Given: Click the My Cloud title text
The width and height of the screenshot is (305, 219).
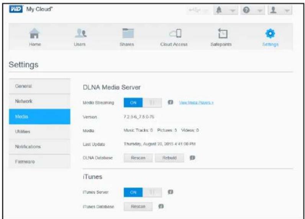Looking at the screenshot, I should pyautogui.click(x=39, y=9).
